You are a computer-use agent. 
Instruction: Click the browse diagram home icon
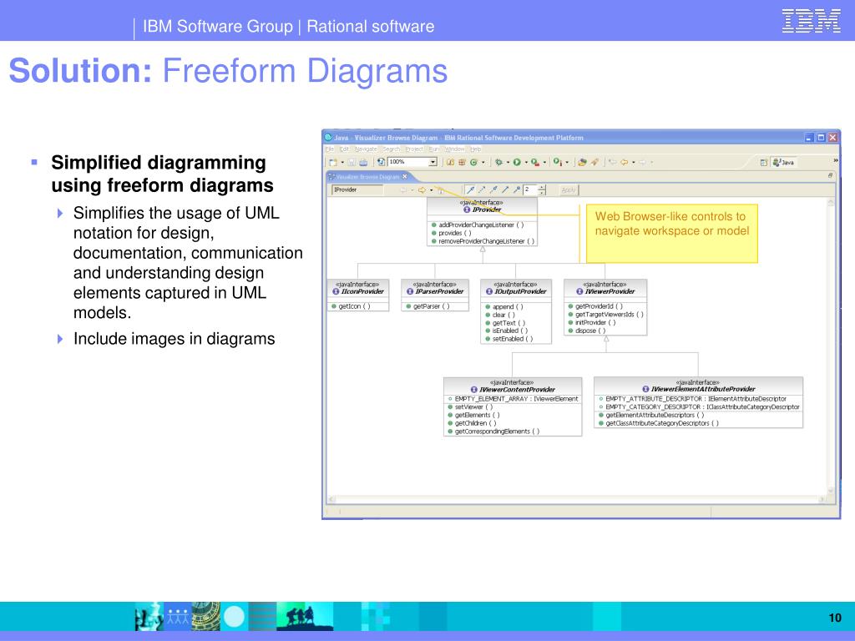pos(441,190)
